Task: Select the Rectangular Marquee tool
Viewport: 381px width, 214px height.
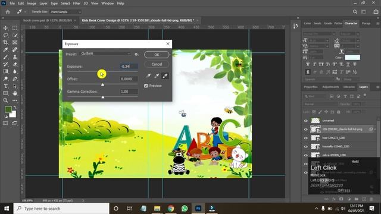Action: point(15,28)
